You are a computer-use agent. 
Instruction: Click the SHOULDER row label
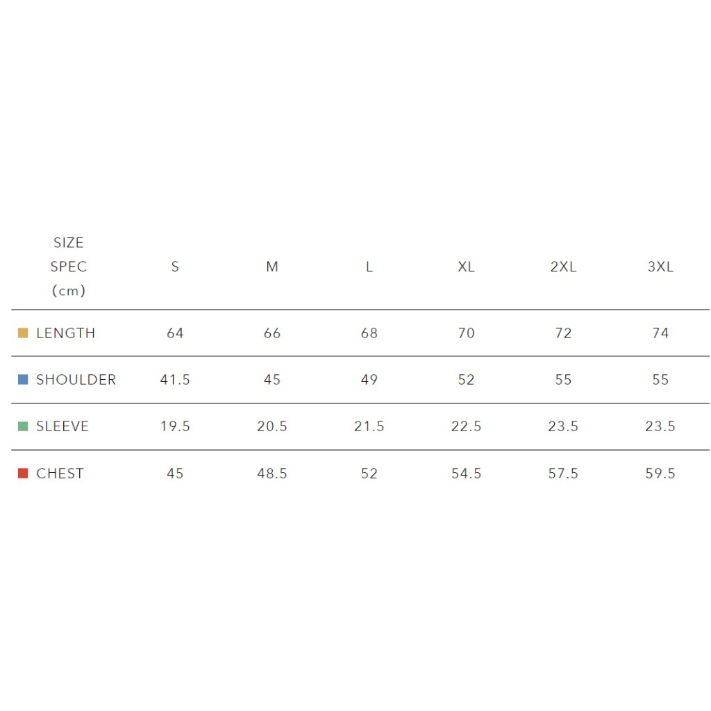click(x=76, y=380)
